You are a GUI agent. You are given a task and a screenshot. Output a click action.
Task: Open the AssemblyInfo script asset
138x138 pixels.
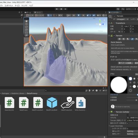pyautogui.click(x=9, y=104)
